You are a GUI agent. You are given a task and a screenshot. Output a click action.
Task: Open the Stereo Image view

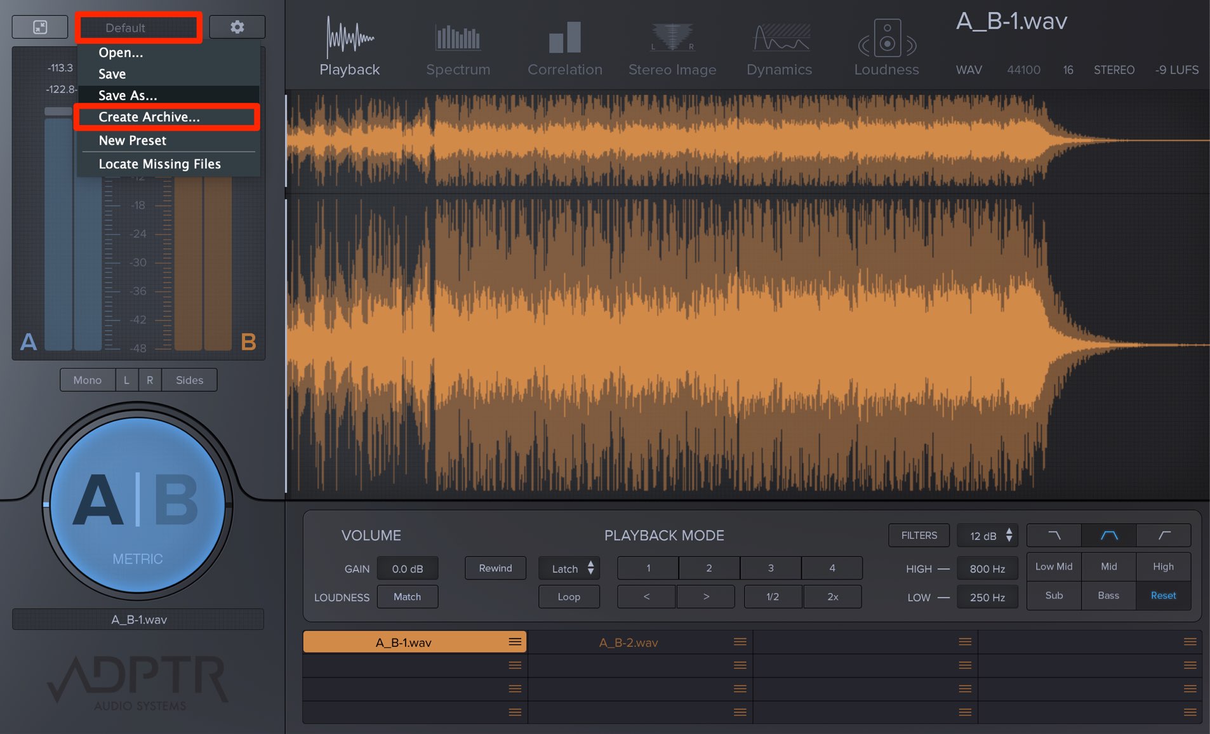tap(672, 50)
